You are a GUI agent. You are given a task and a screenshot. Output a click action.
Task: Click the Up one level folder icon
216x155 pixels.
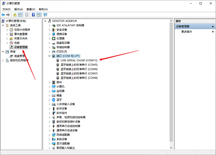(x=15, y=15)
